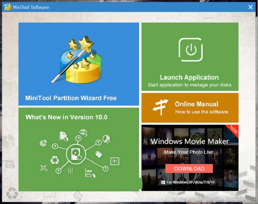Viewport: 258px width, 204px height.
Task: Click What's New in Version 10.0 heading
Action: click(x=66, y=117)
